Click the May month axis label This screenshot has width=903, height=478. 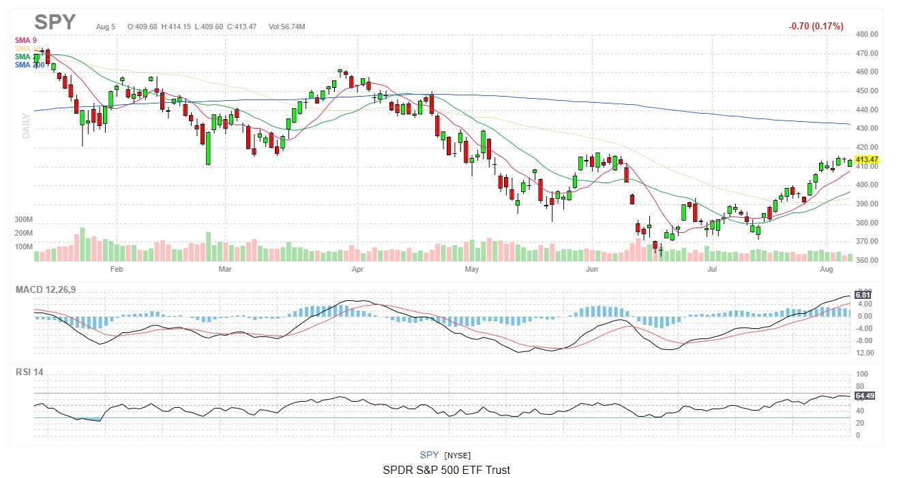click(471, 270)
